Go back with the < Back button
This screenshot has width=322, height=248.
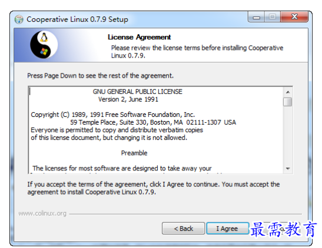pos(183,229)
